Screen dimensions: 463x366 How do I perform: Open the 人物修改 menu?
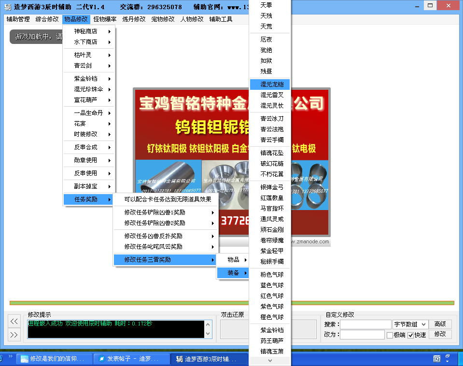pos(192,20)
